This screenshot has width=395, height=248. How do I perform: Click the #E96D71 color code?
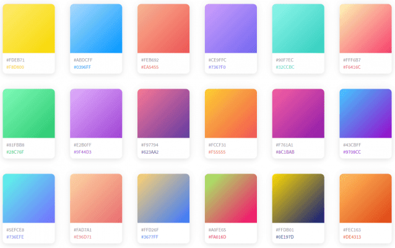pos(82,237)
